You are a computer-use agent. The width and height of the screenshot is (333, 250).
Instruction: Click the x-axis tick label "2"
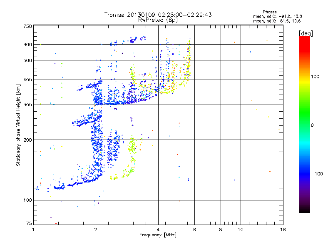click(96, 230)
